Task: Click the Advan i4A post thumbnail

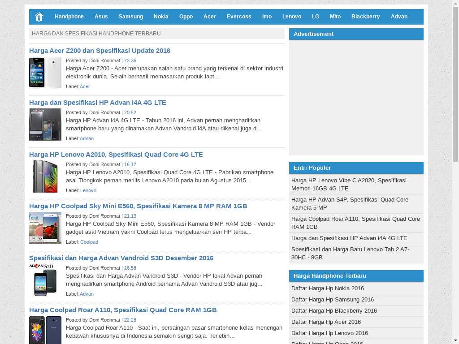Action: tap(45, 125)
